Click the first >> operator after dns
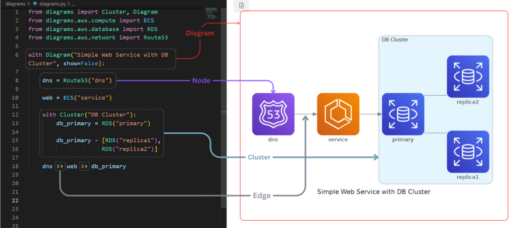Image resolution: width=524 pixels, height=228 pixels. pyautogui.click(x=60, y=166)
